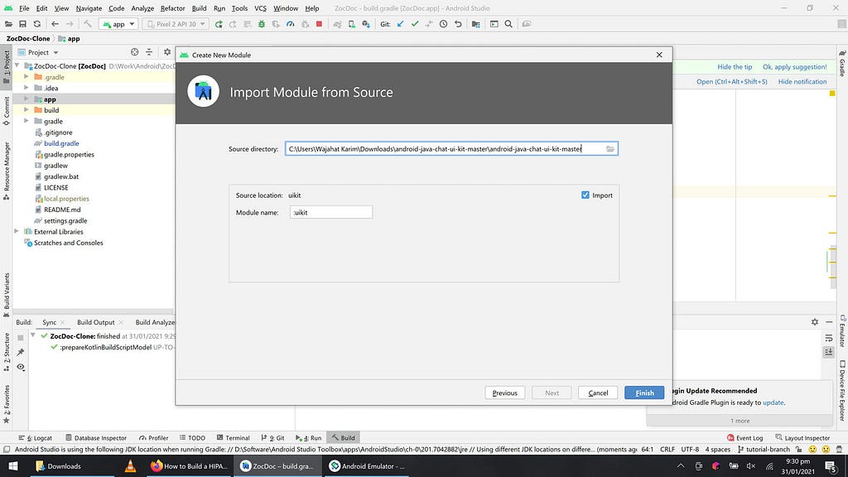
Task: Click the update link in plugin notification
Action: tap(773, 402)
